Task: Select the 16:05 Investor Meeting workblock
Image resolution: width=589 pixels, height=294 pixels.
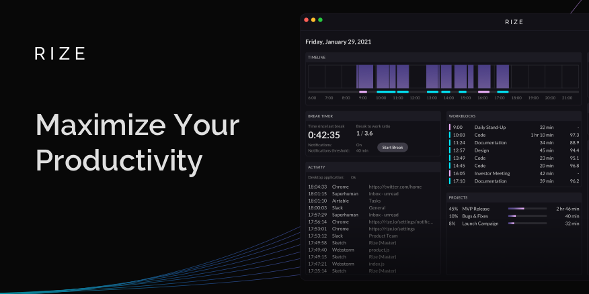Action: pyautogui.click(x=514, y=173)
